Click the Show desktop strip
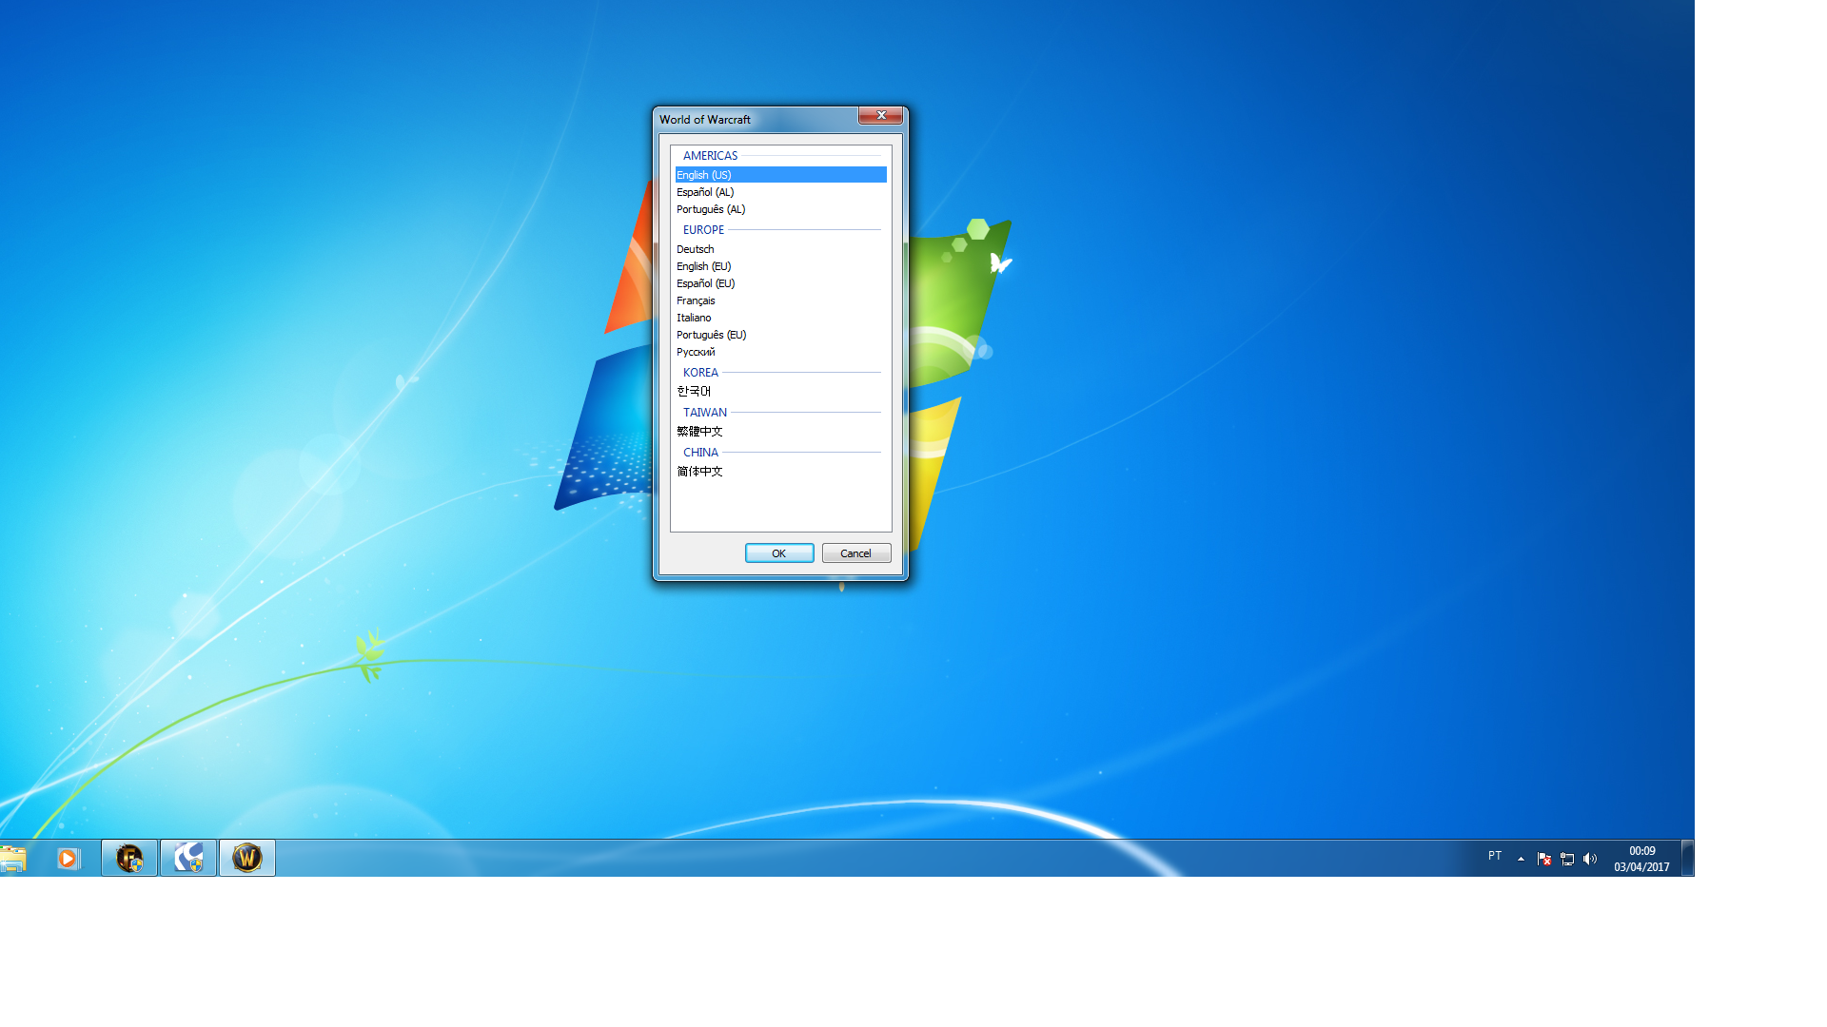 click(1688, 859)
